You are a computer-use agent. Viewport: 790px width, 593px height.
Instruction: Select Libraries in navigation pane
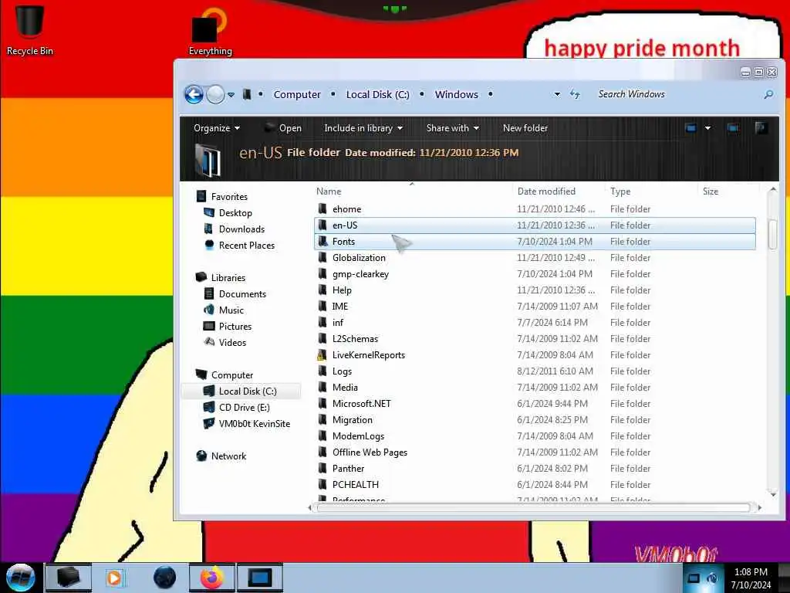(228, 278)
